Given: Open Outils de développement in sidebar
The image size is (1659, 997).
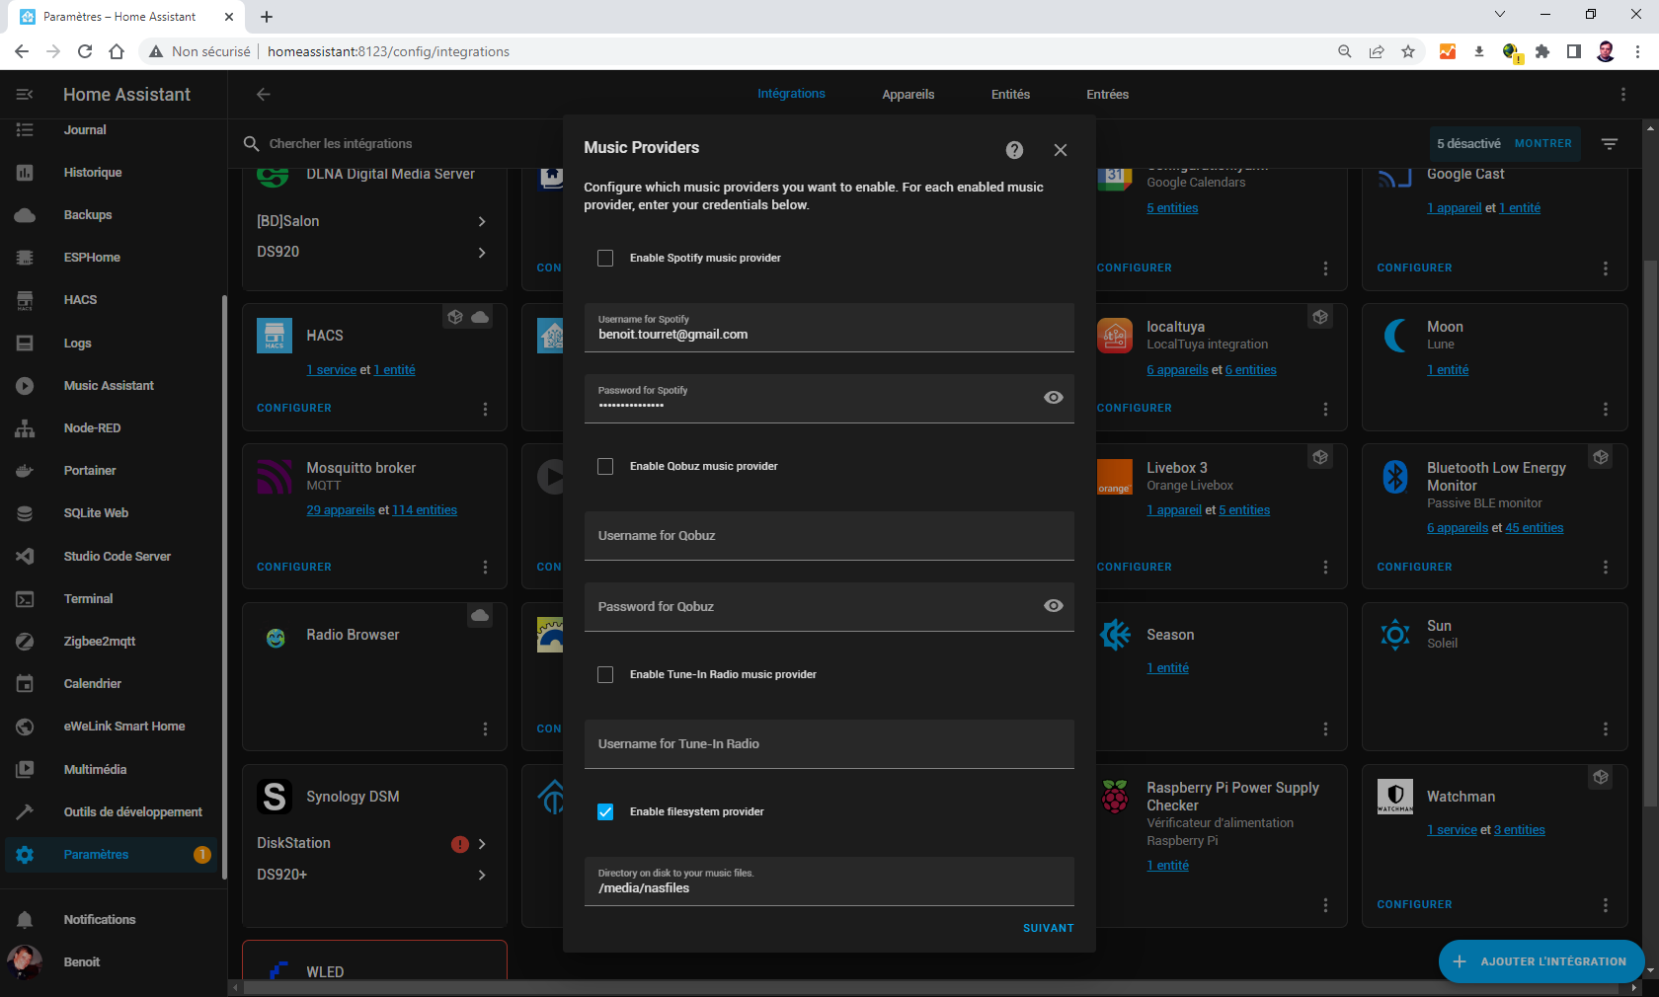Looking at the screenshot, I should pyautogui.click(x=114, y=812).
